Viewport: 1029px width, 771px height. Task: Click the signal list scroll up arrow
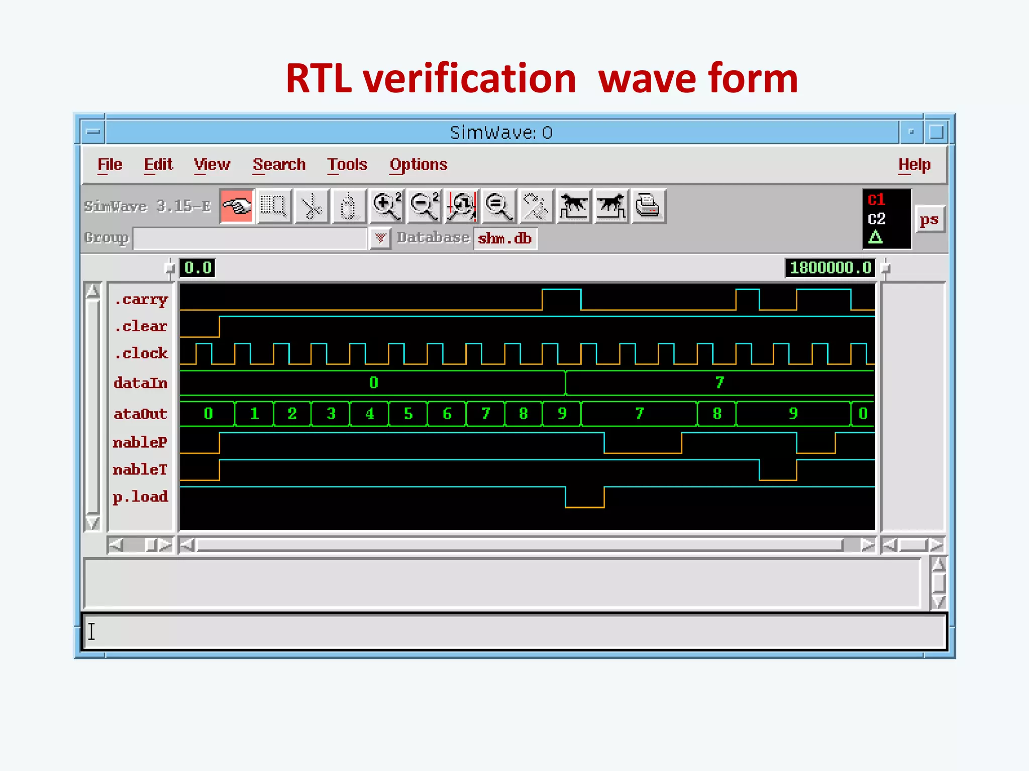93,291
